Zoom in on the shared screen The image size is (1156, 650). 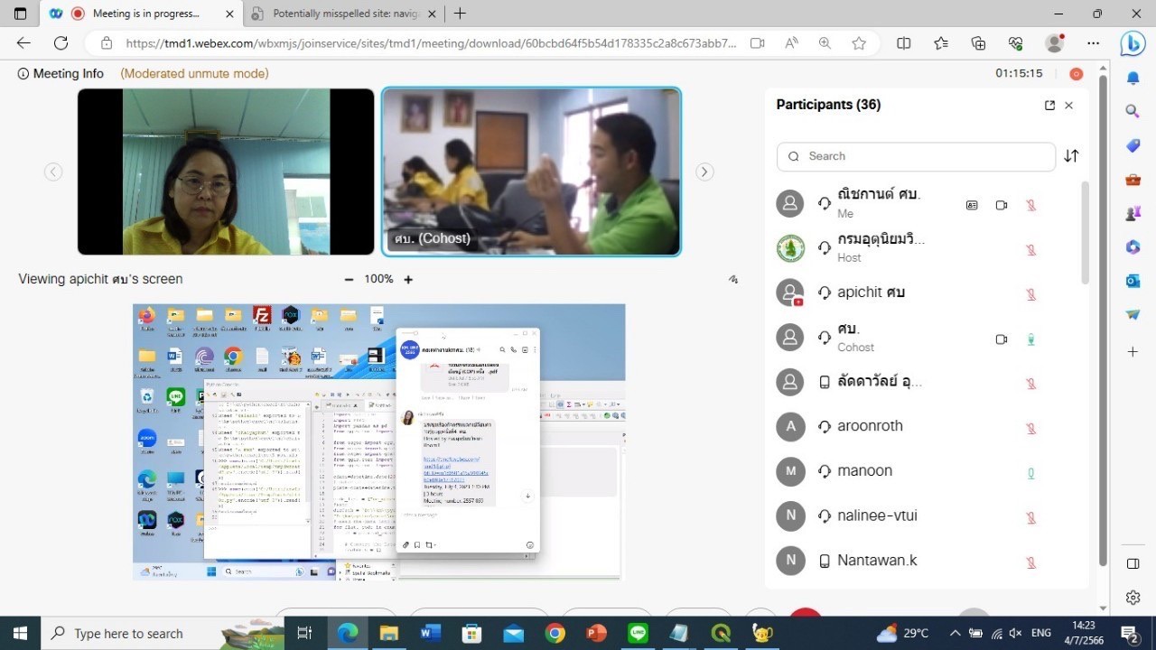pos(408,280)
